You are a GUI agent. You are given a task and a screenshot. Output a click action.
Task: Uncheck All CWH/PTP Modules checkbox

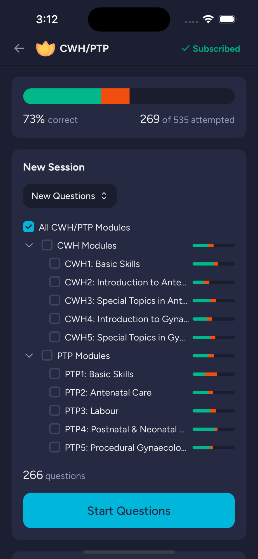[29, 227]
